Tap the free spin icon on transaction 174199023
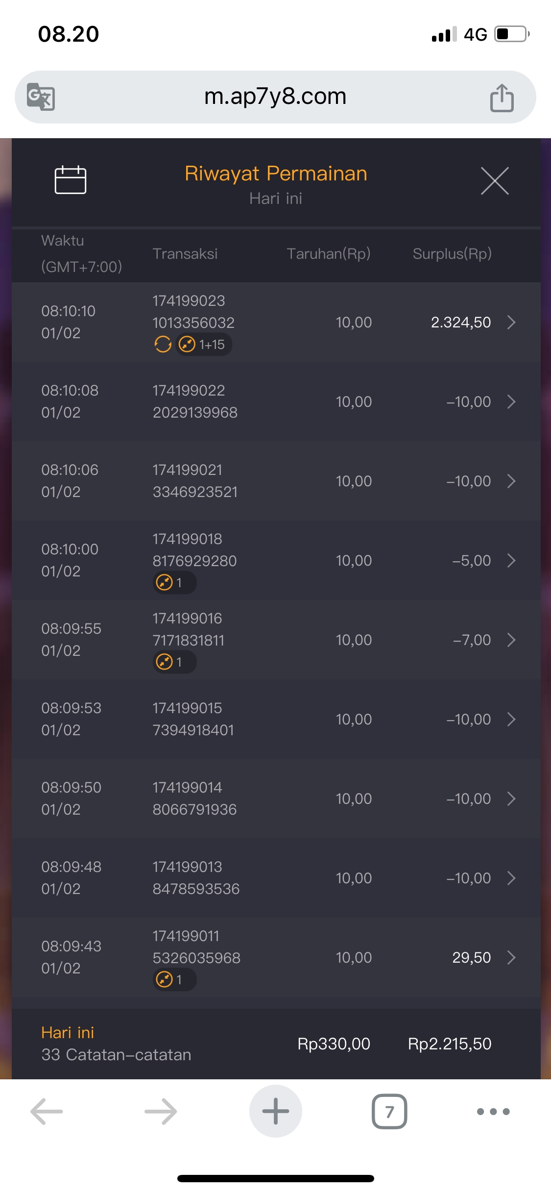551x1194 pixels. pyautogui.click(x=163, y=345)
